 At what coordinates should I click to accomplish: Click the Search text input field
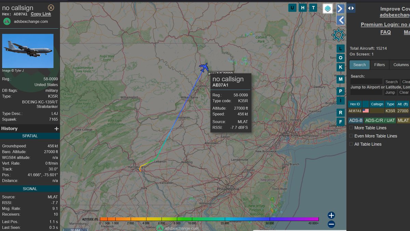point(366,81)
